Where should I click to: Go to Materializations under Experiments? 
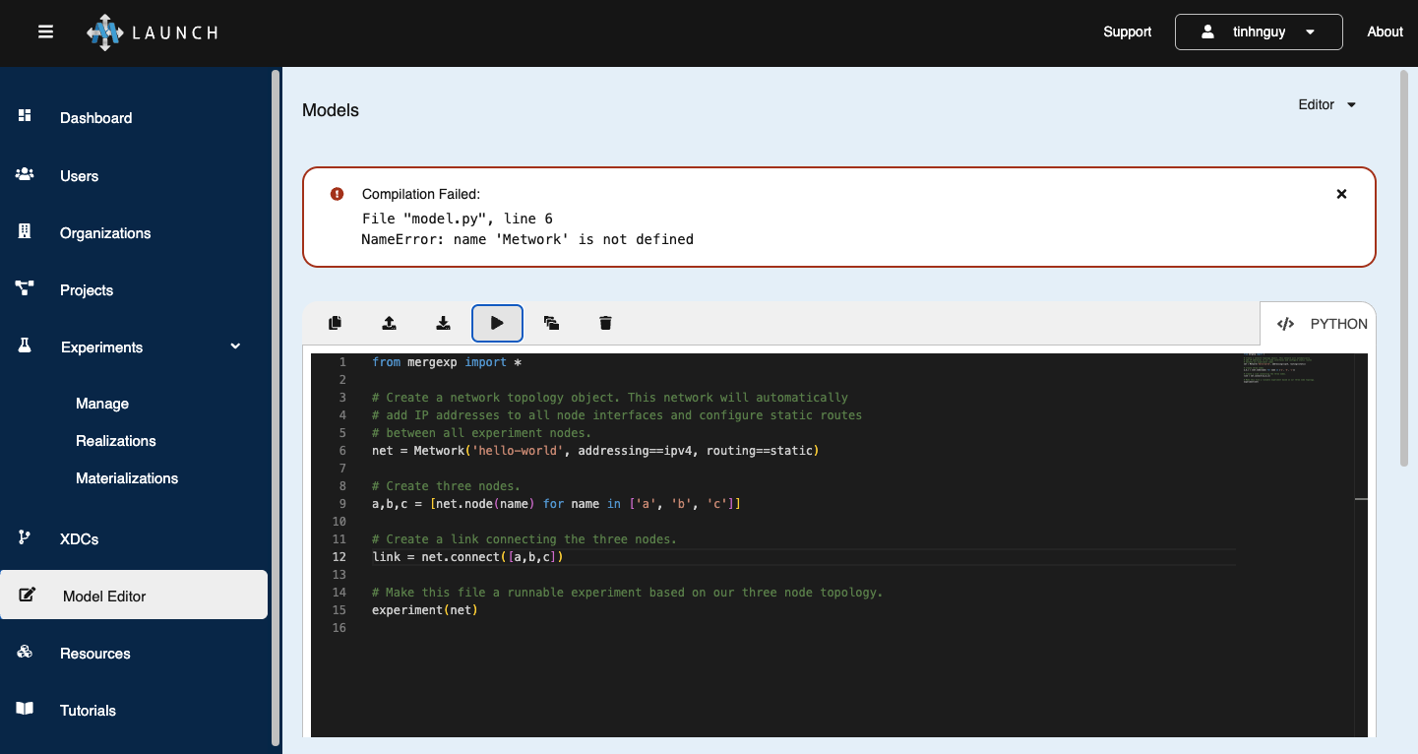127,478
